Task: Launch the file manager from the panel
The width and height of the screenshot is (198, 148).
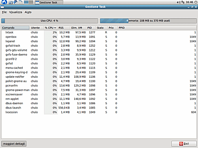Action: pyautogui.click(x=11, y=2)
